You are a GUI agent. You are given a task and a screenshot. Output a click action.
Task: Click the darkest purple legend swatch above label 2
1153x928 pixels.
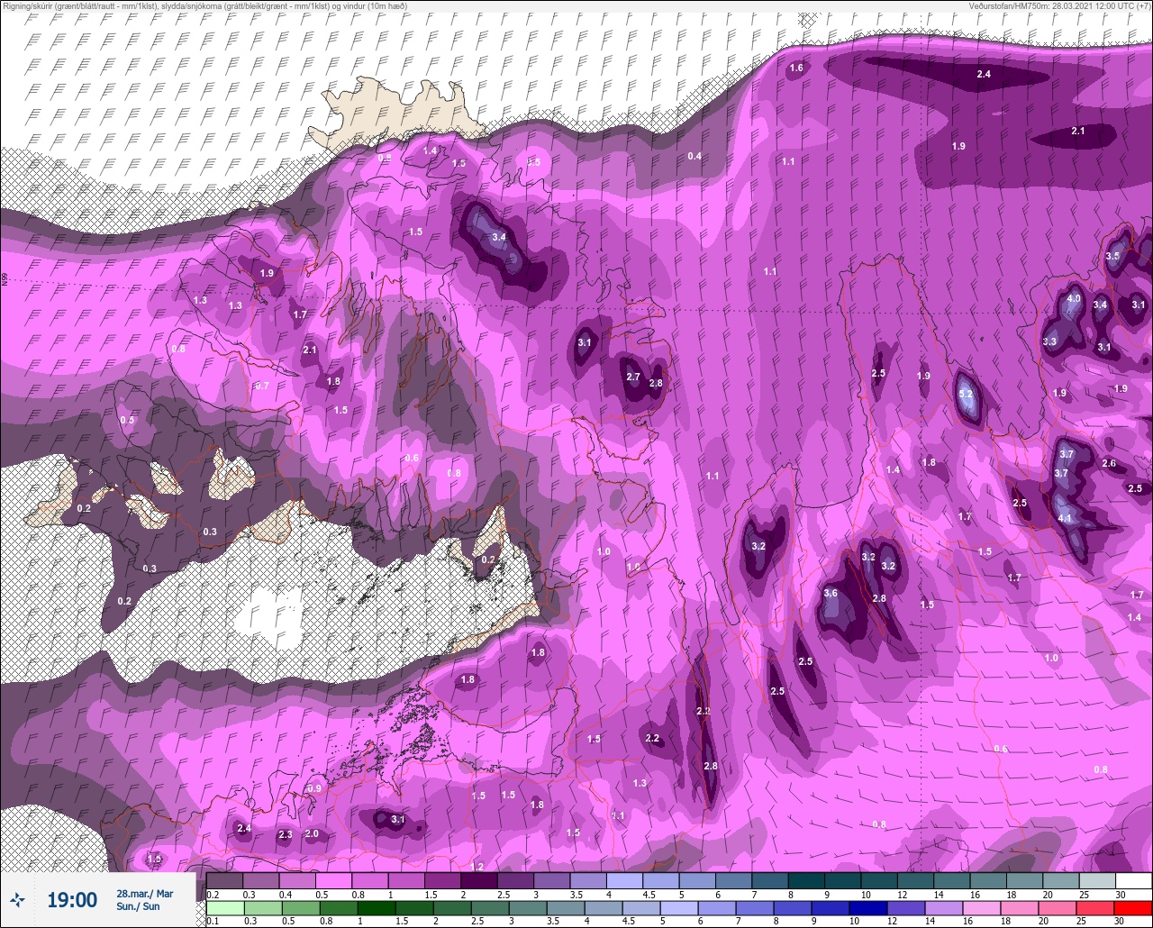478,880
